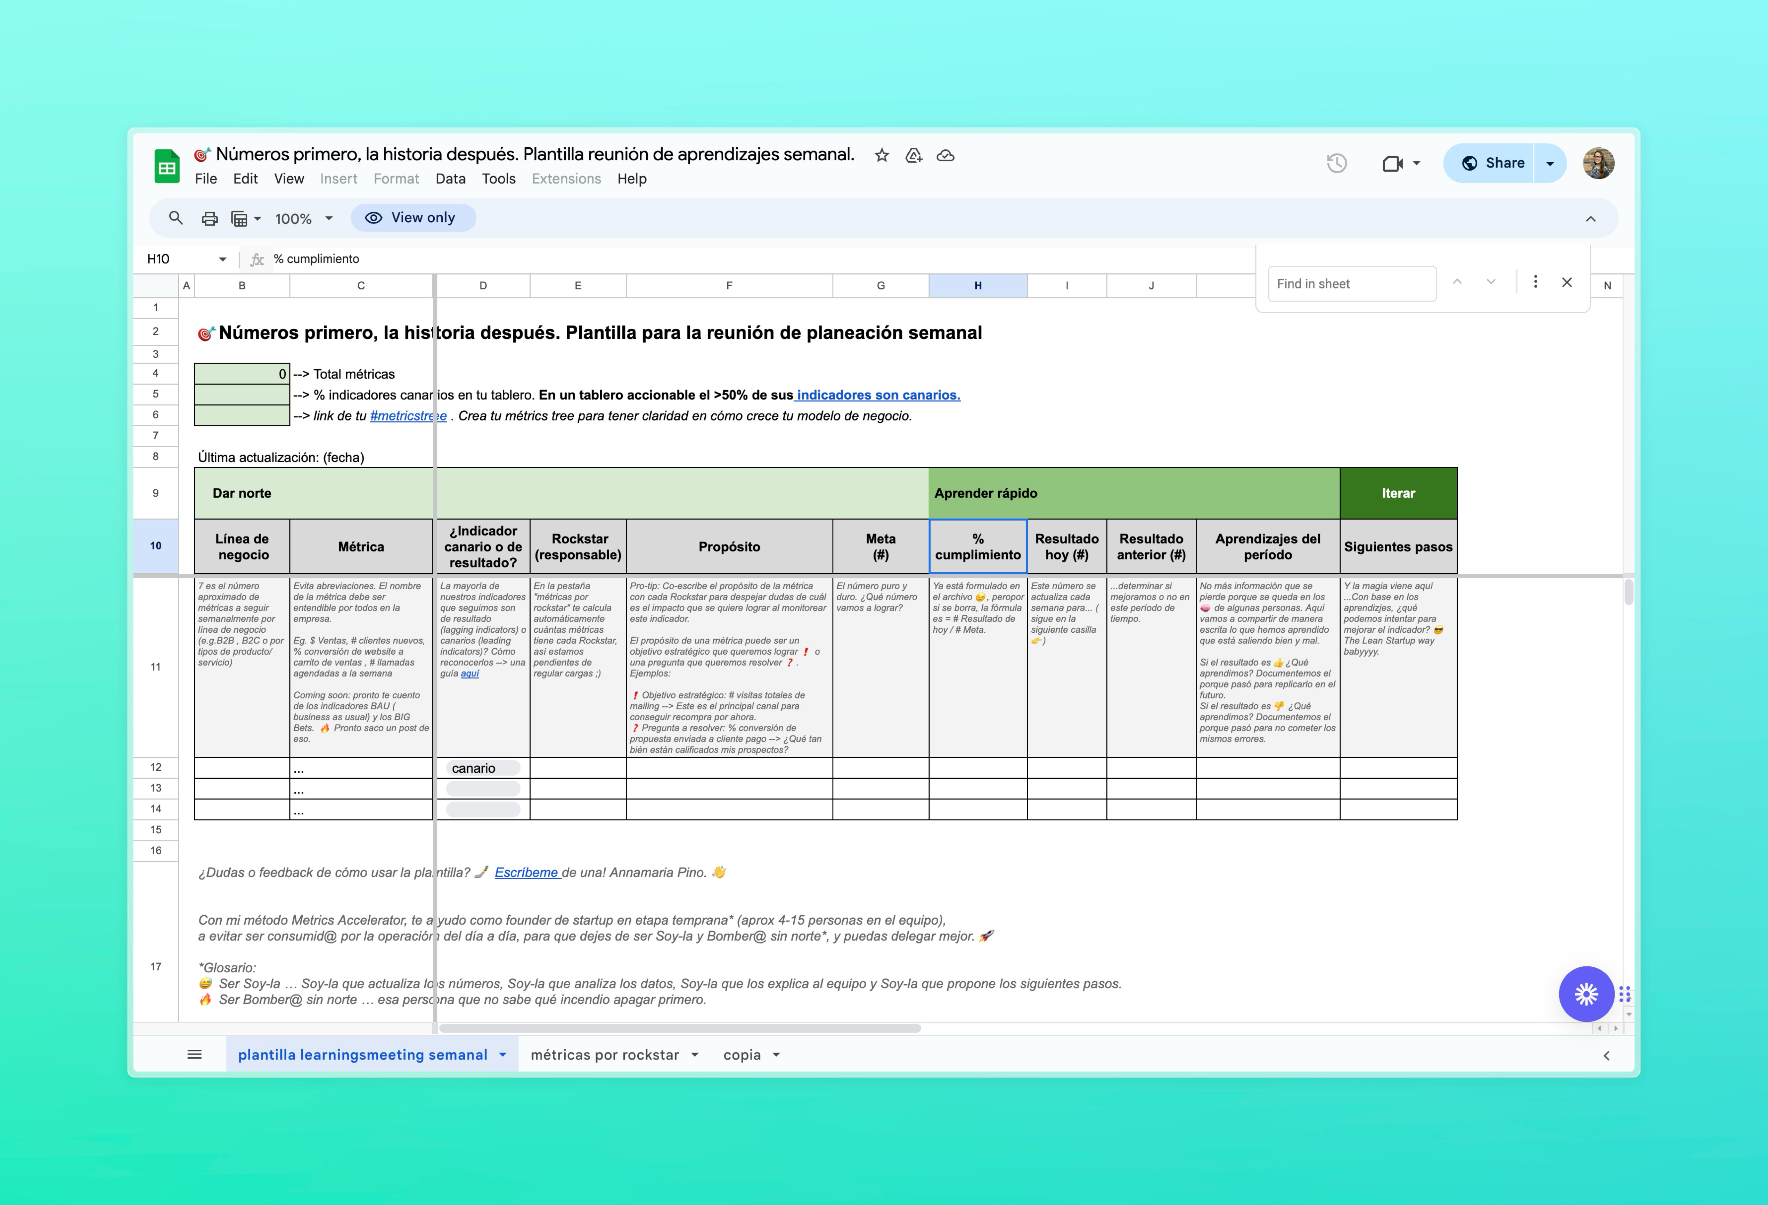Click the horizontal scrollbar at the bottom
Image resolution: width=1768 pixels, height=1205 pixels.
pos(680,1028)
